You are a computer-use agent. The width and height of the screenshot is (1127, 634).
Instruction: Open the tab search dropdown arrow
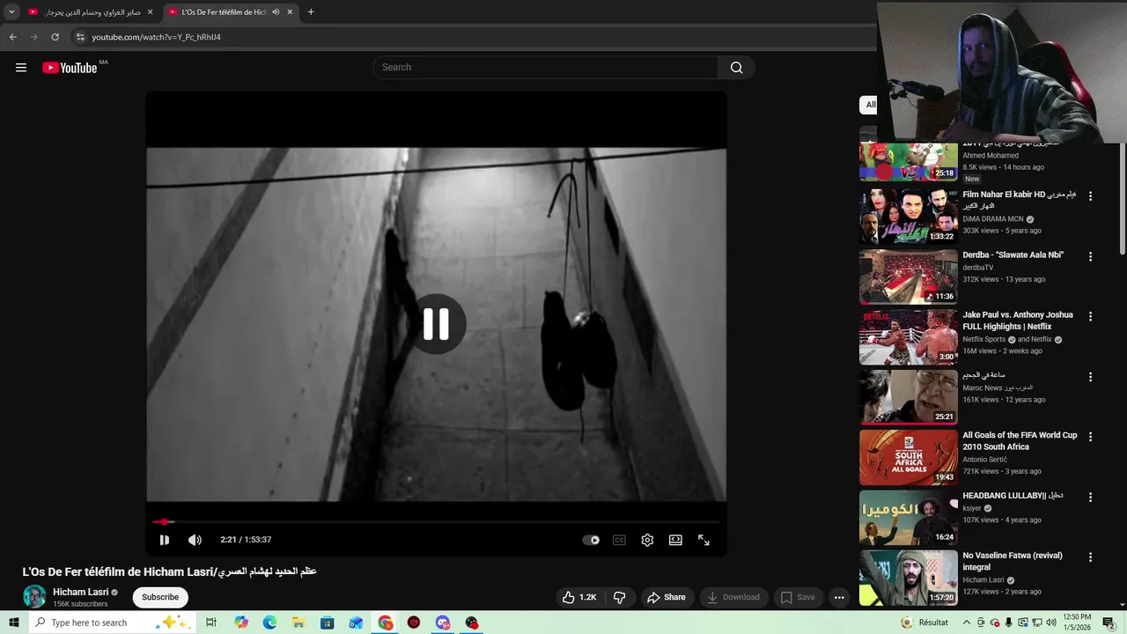pos(11,12)
